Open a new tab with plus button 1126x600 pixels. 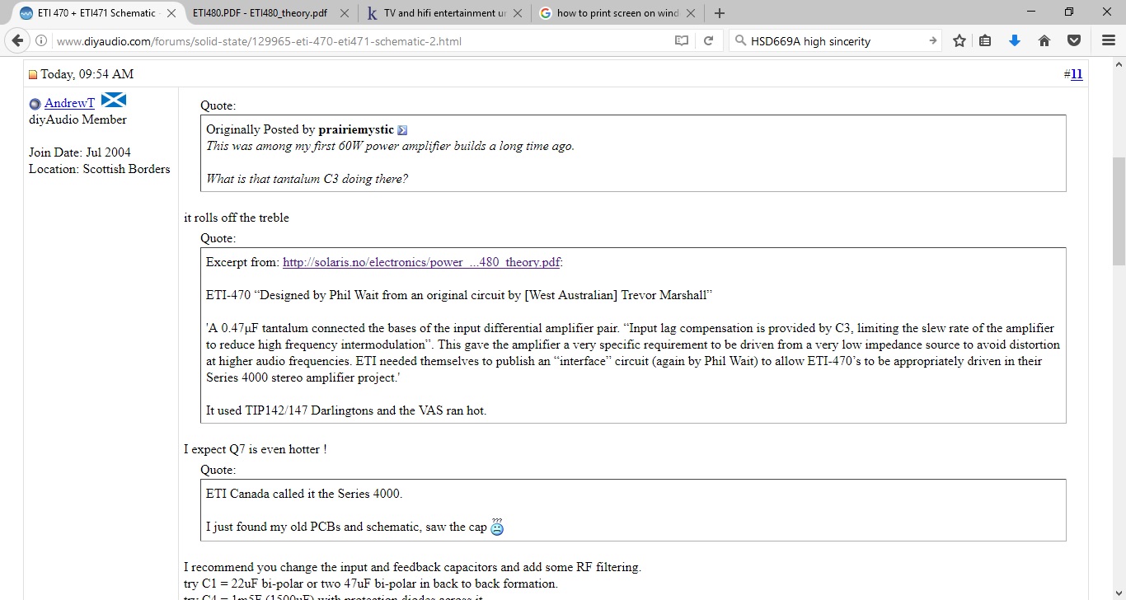click(x=720, y=13)
